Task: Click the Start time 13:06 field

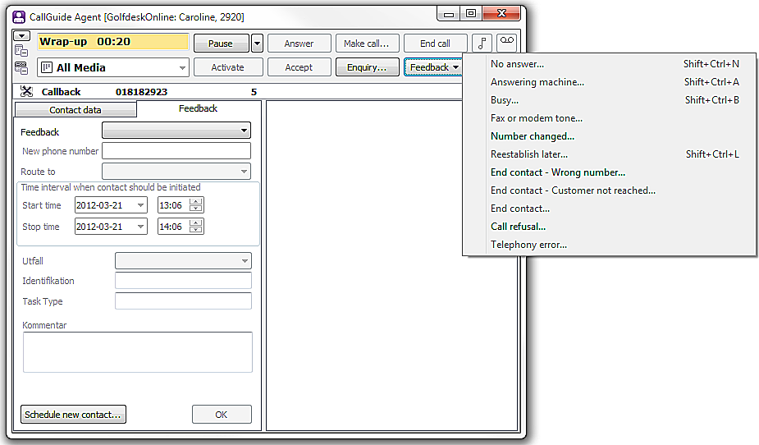Action: point(174,205)
